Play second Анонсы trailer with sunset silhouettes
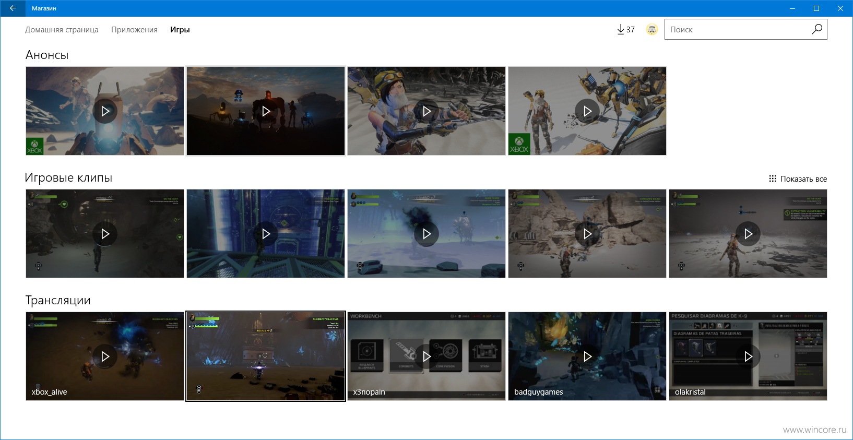This screenshot has width=853, height=440. pyautogui.click(x=266, y=111)
